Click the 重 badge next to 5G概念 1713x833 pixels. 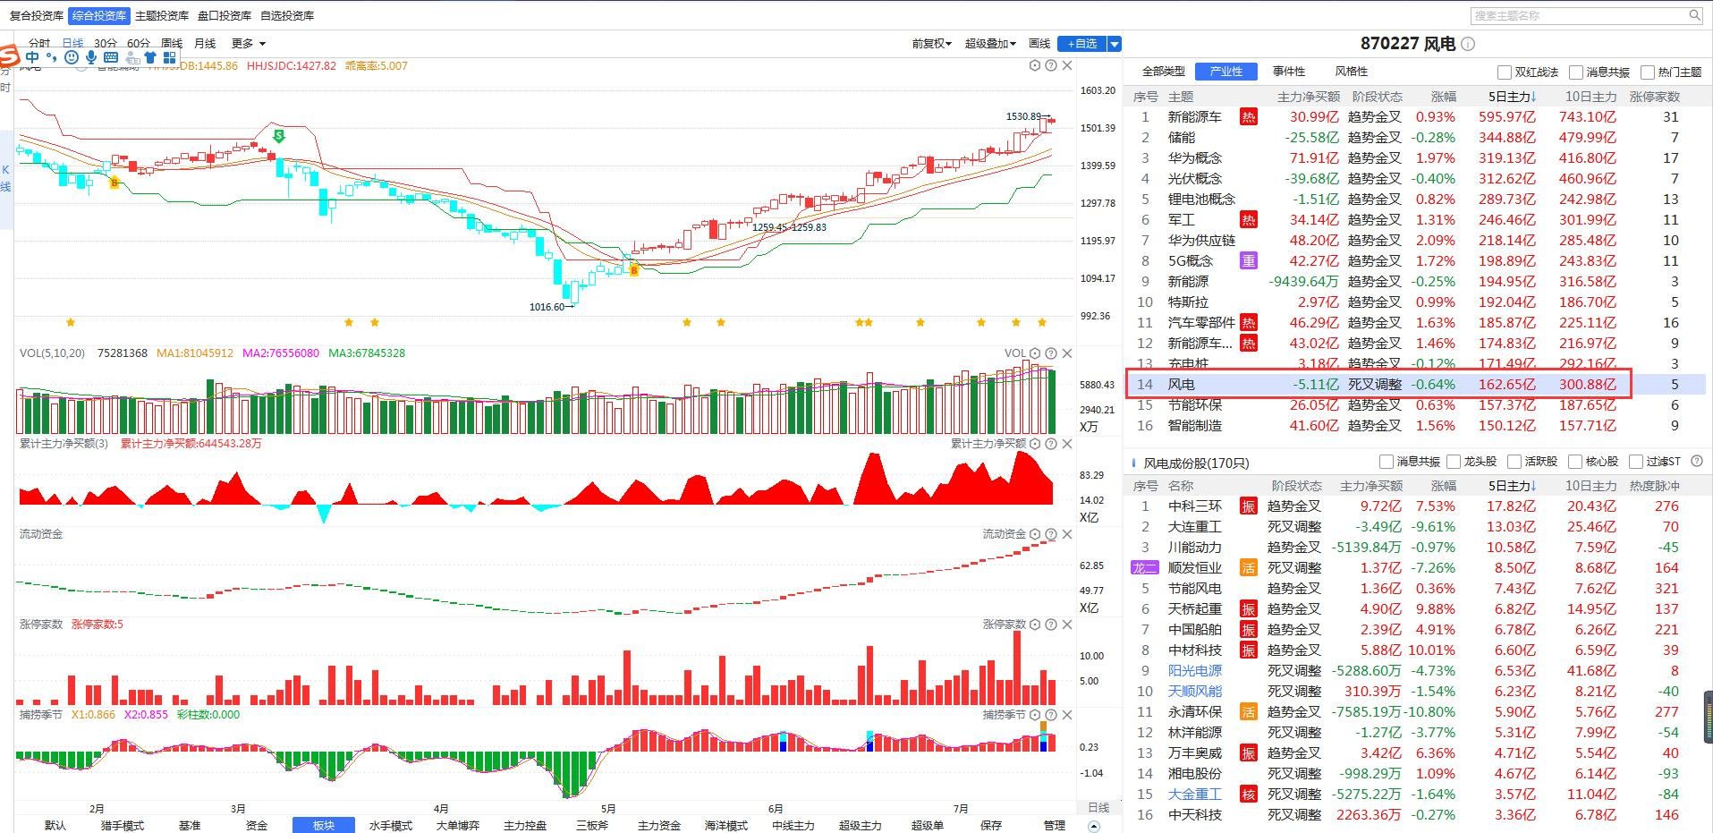[x=1249, y=261]
